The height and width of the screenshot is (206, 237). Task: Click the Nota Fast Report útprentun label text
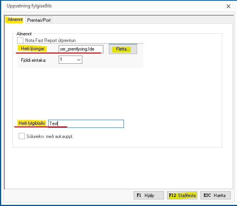(51, 40)
